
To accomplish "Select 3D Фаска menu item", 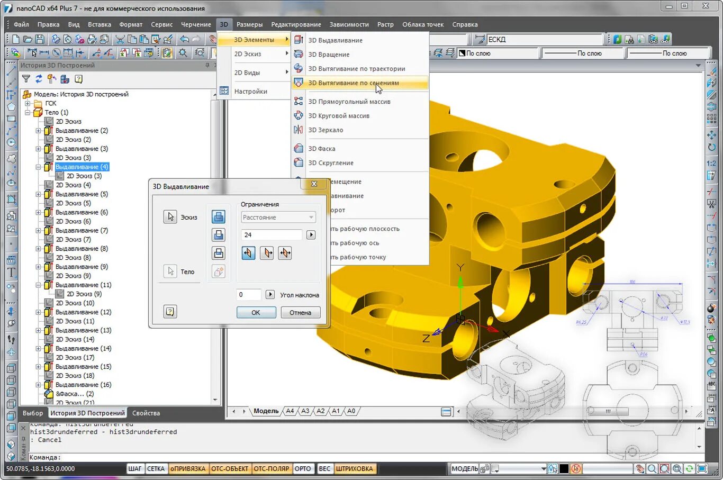I will click(x=360, y=149).
